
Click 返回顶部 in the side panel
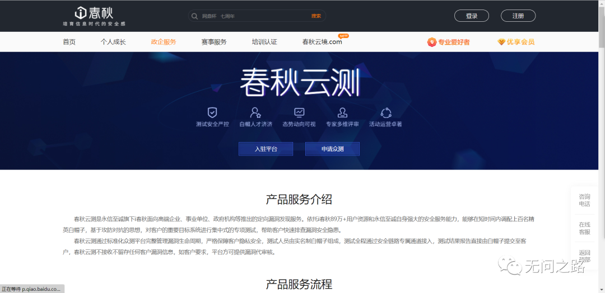584,256
